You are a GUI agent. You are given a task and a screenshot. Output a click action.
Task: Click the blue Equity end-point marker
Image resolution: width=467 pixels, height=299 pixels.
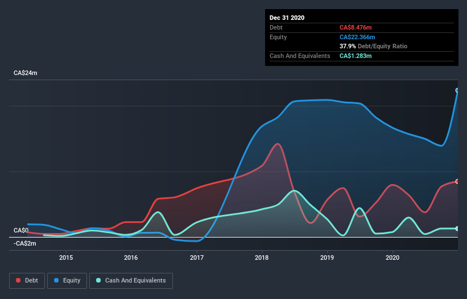457,90
